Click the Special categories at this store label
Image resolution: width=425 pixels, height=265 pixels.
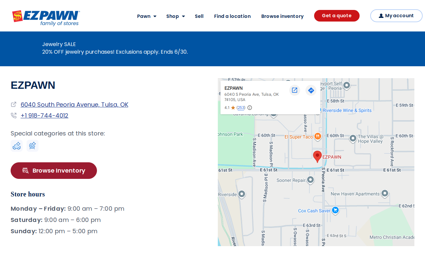(58, 133)
